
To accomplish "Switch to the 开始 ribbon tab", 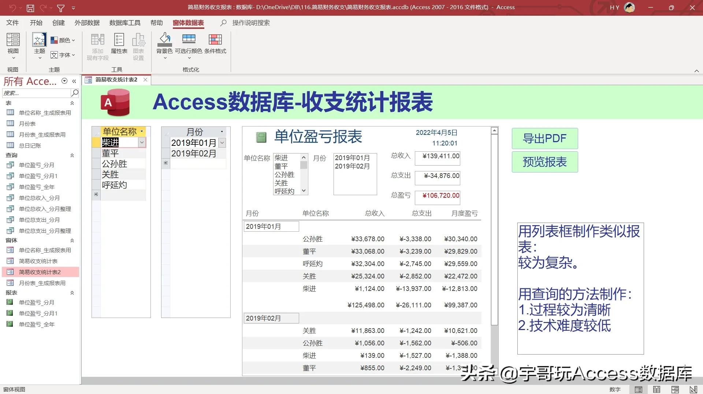I will (x=36, y=23).
